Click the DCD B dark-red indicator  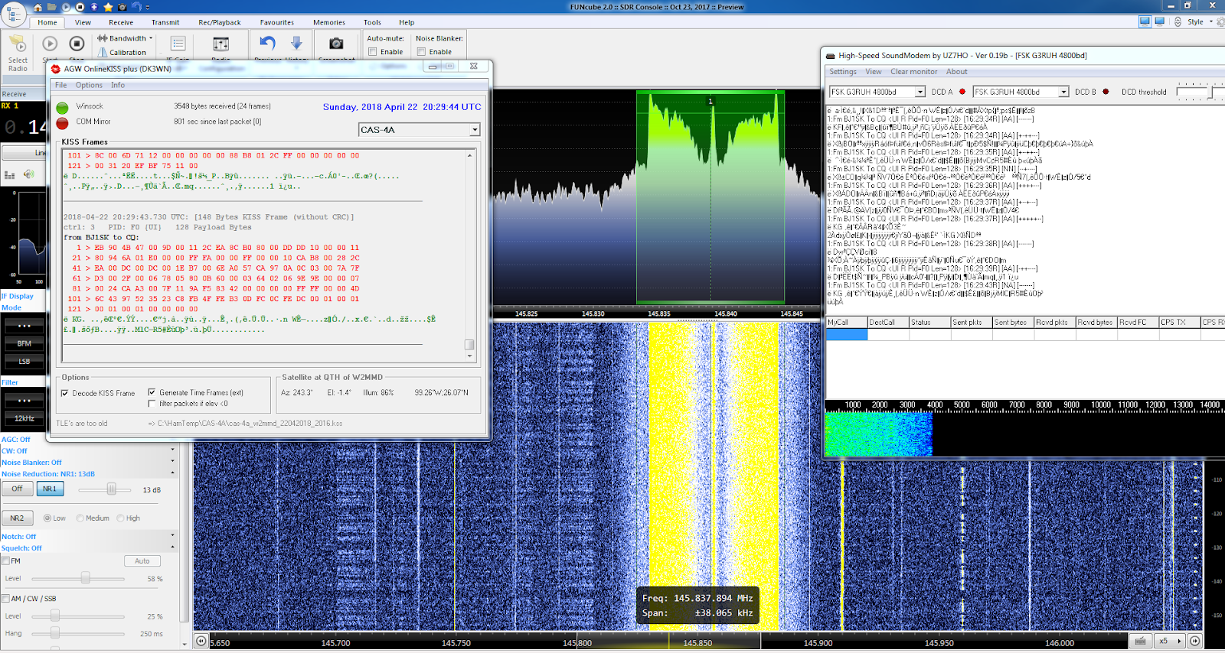(1106, 92)
